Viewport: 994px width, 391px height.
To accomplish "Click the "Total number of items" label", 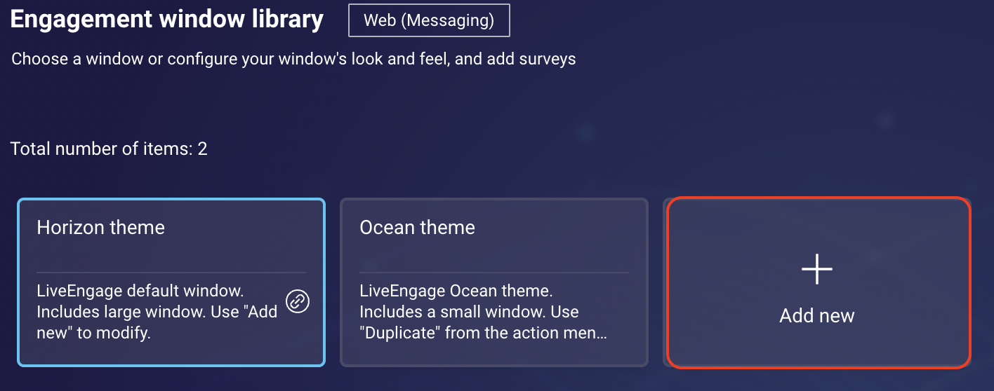I will coord(101,149).
